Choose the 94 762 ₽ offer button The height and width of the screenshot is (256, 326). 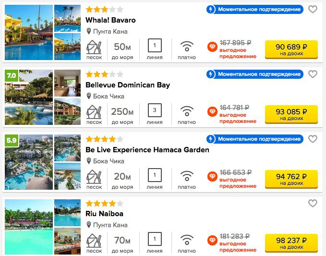pos(291,179)
